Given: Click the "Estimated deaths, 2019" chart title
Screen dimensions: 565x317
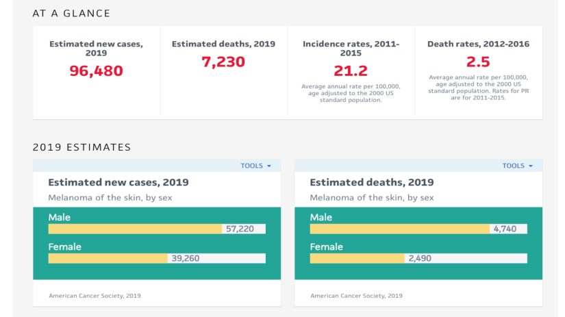Looking at the screenshot, I should (371, 183).
